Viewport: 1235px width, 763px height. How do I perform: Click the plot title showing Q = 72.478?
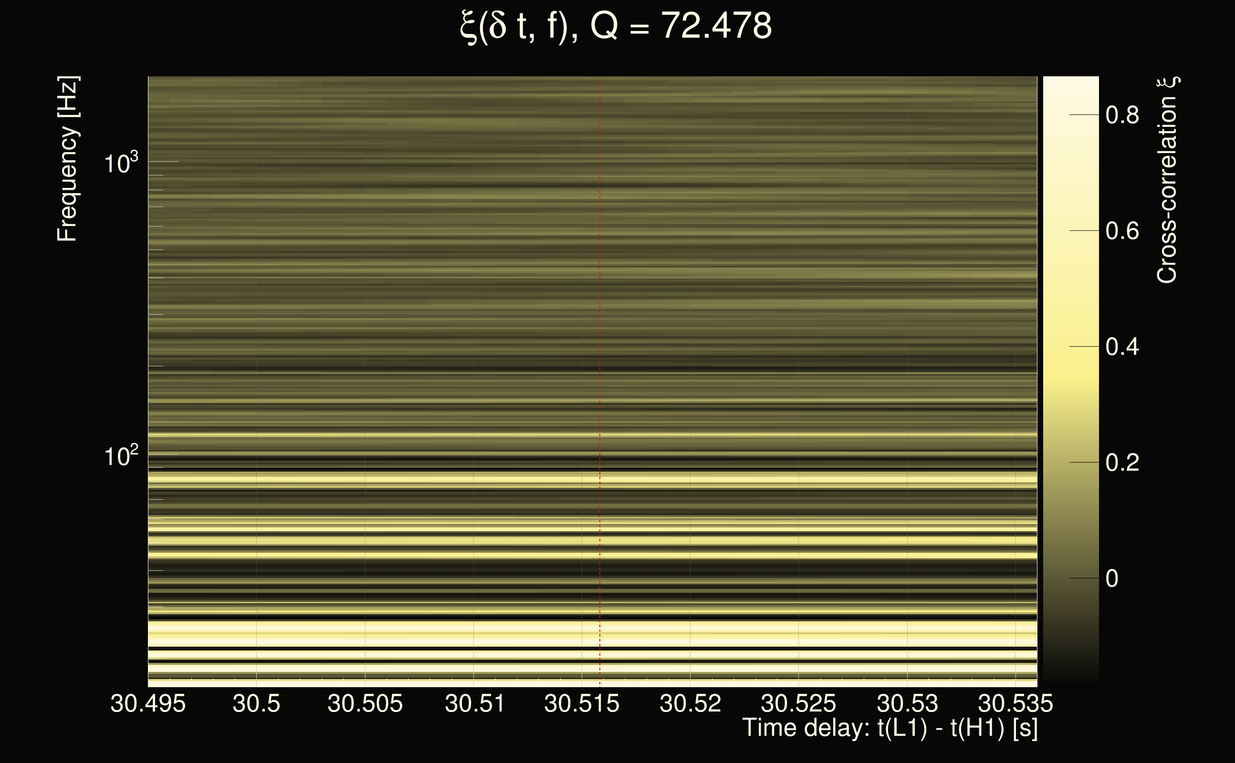(x=616, y=26)
